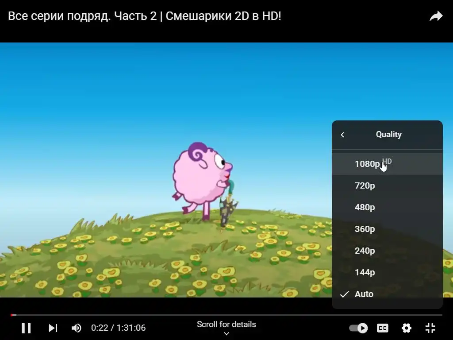The height and width of the screenshot is (340, 453).
Task: Turn on closed captions
Action: [383, 328]
